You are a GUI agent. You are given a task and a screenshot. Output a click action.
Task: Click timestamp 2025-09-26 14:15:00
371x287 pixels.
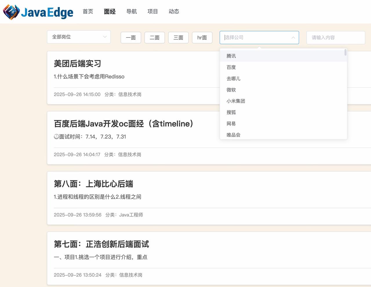(77, 94)
